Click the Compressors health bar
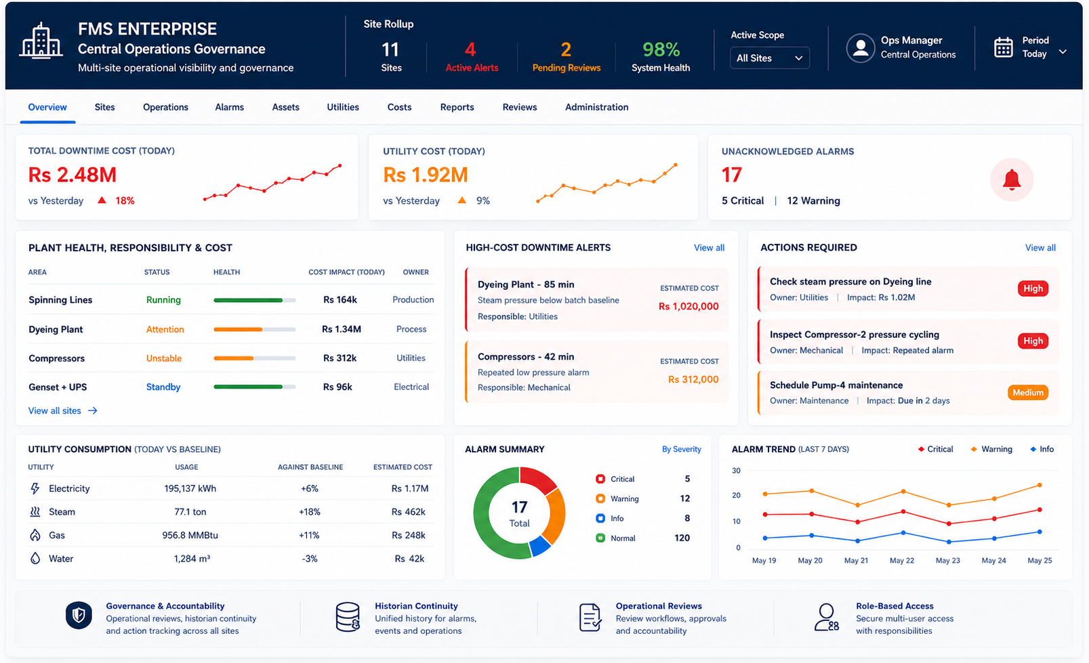Screen dimensions: 1089x663 pyautogui.click(x=255, y=358)
